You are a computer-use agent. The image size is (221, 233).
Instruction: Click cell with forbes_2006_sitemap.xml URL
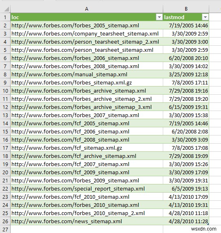(87, 58)
